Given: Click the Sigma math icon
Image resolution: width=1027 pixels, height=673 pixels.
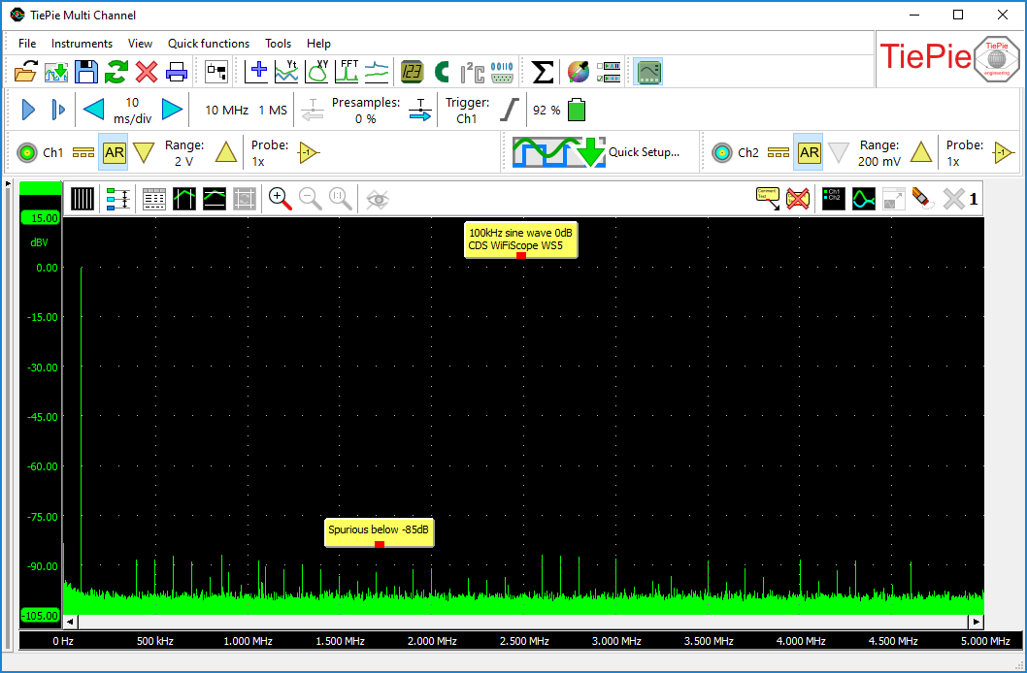Looking at the screenshot, I should click(544, 71).
